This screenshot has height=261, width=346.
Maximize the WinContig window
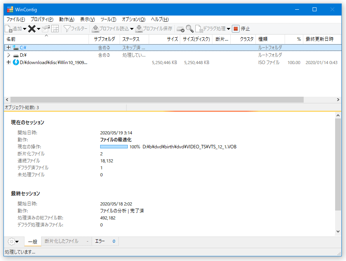coord(315,9)
